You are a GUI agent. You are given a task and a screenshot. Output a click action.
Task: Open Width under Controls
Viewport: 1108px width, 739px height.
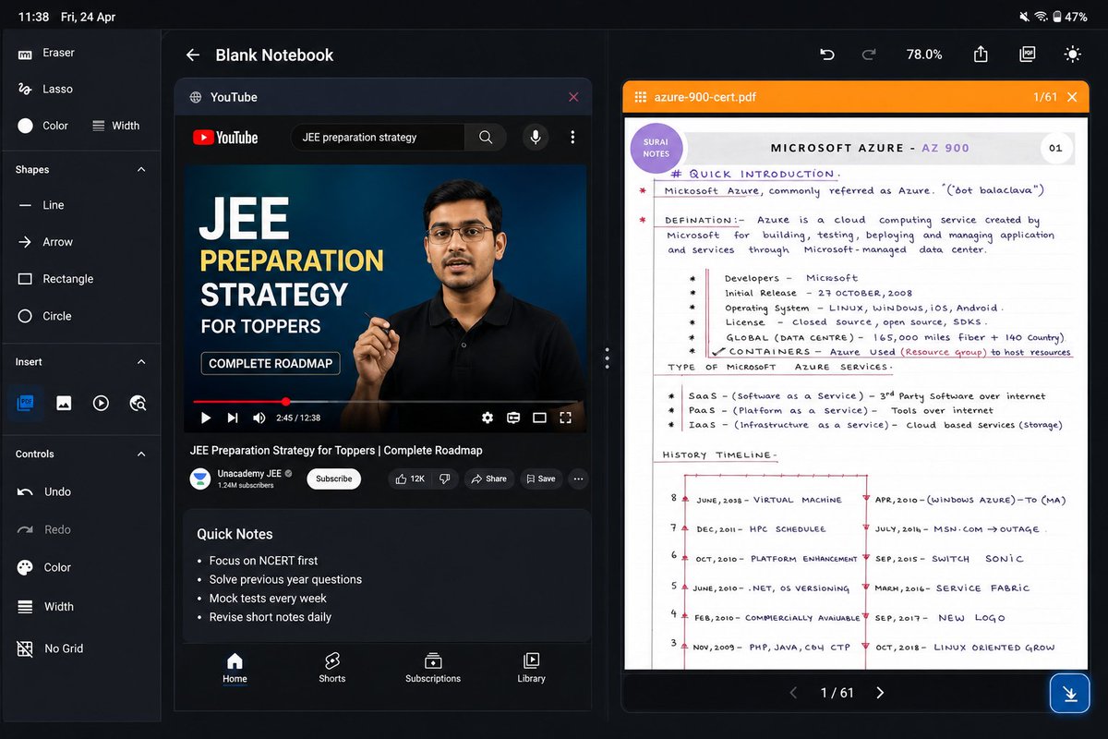pos(45,607)
